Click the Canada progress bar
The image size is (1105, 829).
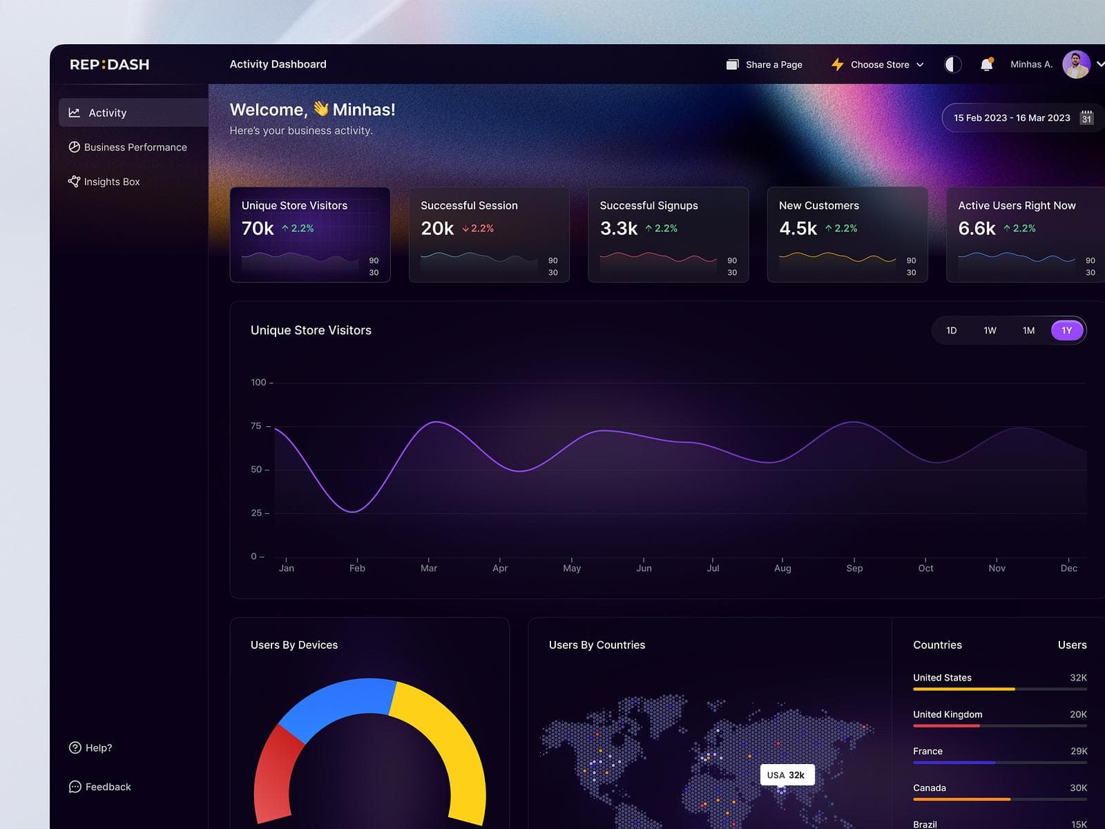coord(1000,799)
